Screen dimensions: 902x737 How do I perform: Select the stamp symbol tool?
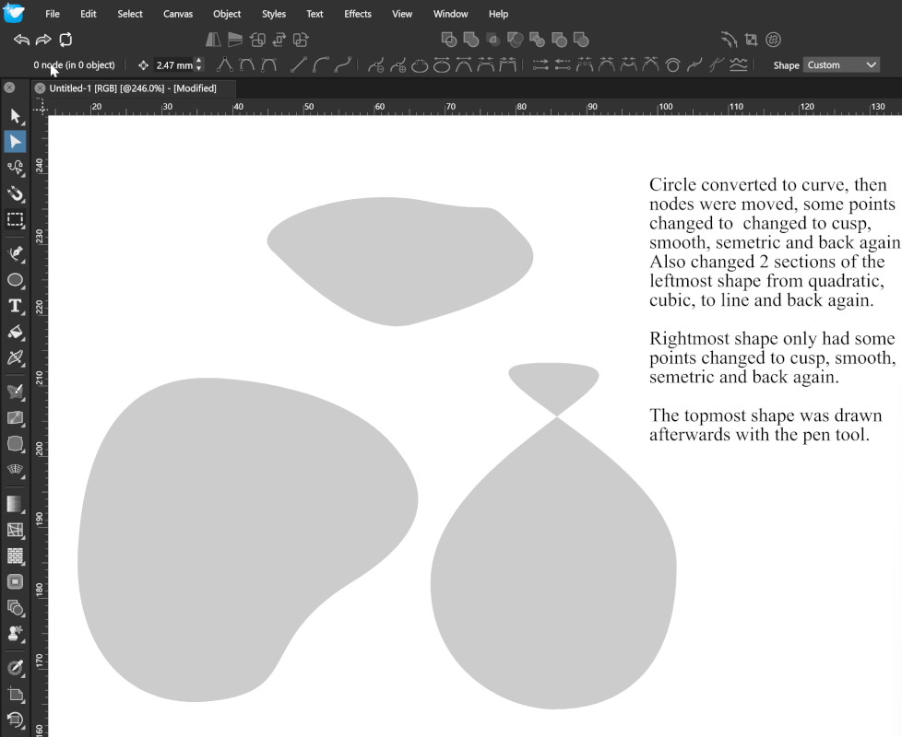click(x=15, y=633)
